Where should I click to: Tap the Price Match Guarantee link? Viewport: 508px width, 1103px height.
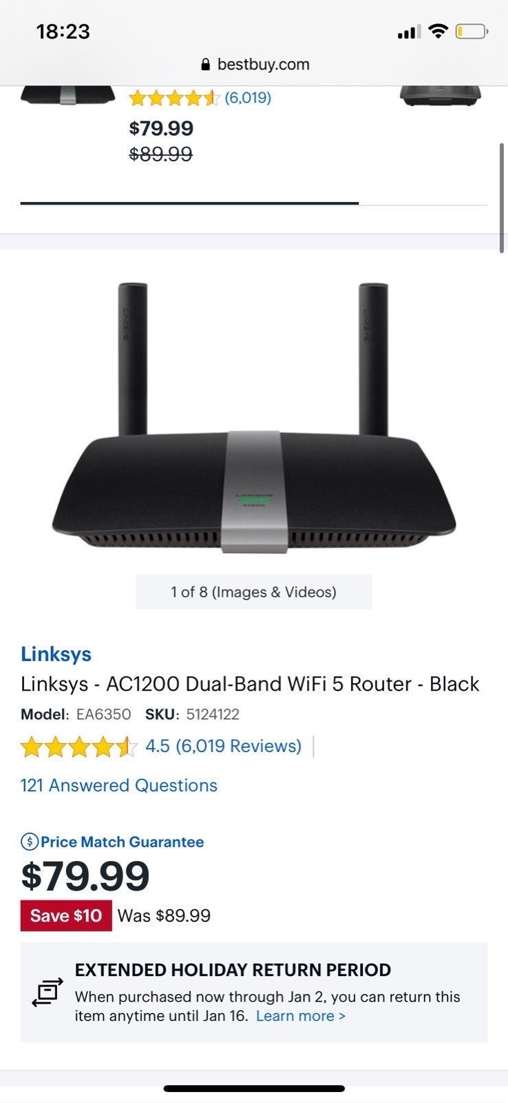(x=123, y=842)
